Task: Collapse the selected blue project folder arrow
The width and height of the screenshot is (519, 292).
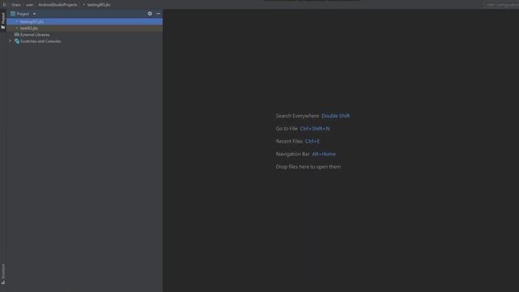Action: click(x=16, y=22)
